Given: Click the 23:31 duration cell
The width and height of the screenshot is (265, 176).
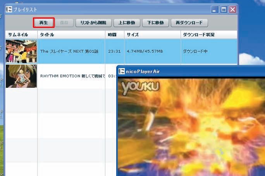Looking at the screenshot, I should [114, 51].
